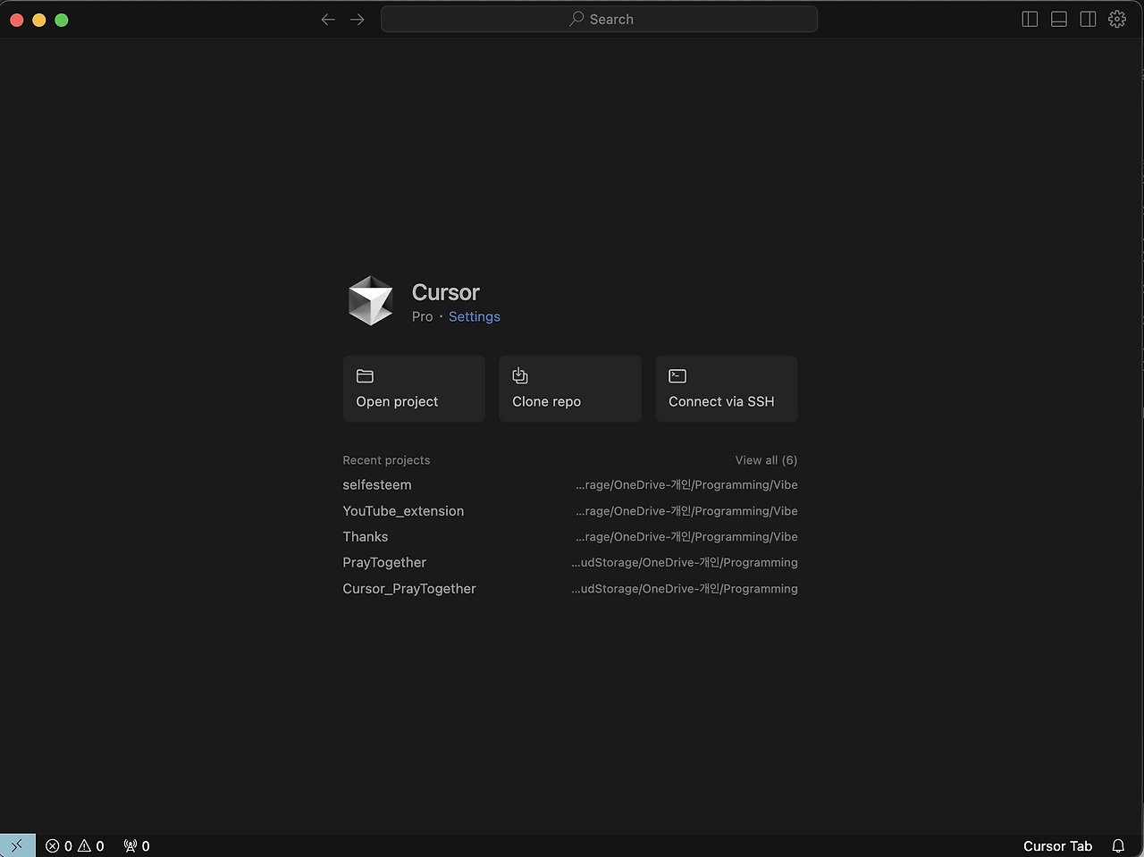Click the Connect via SSH card
1144x857 pixels.
point(727,389)
